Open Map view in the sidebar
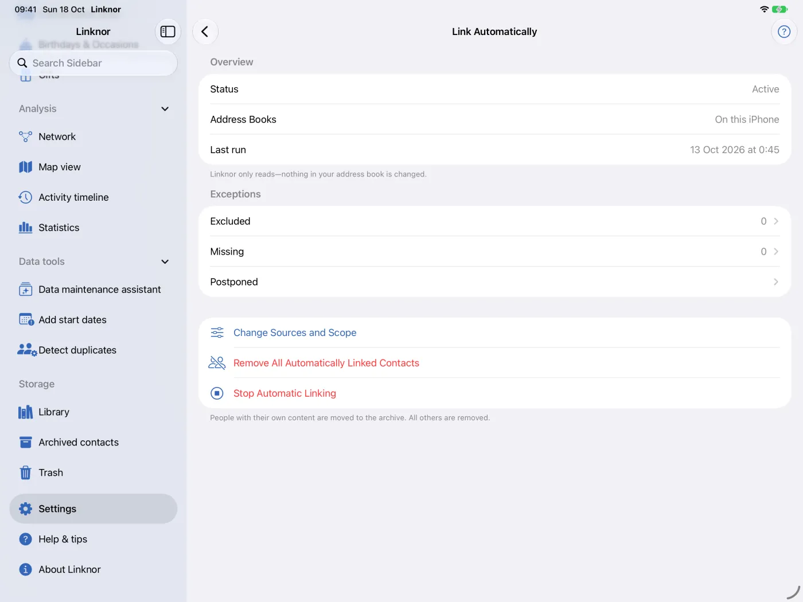The image size is (803, 602). coord(93,167)
